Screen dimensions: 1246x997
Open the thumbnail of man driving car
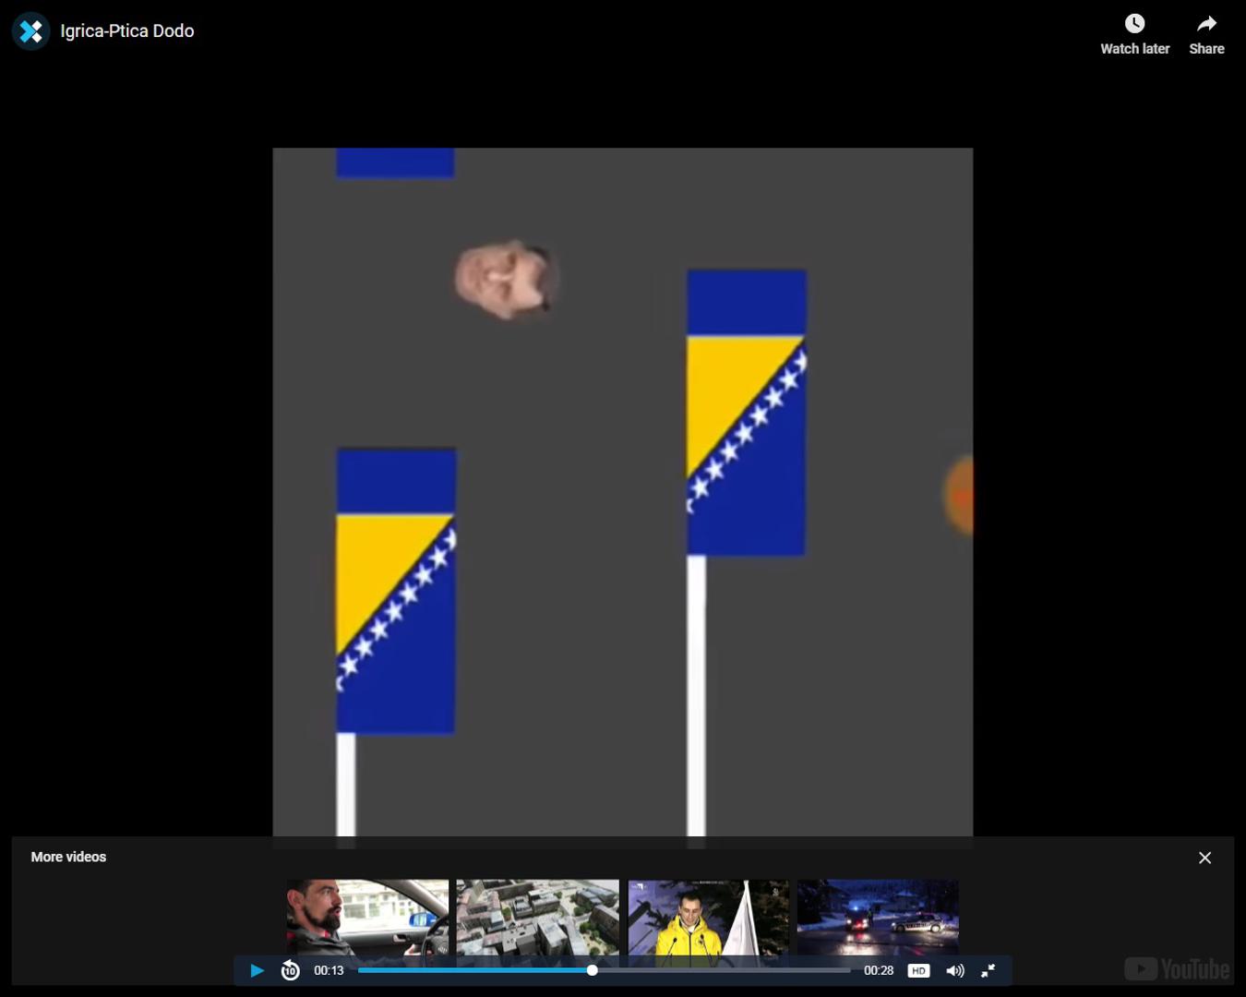367,916
